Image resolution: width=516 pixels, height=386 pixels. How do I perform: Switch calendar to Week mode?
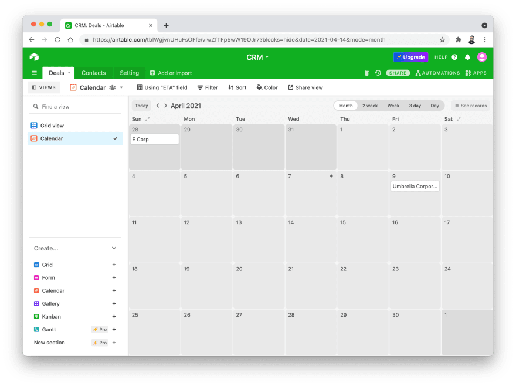(393, 106)
